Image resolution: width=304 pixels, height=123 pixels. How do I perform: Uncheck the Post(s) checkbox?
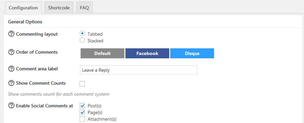[x=82, y=106]
